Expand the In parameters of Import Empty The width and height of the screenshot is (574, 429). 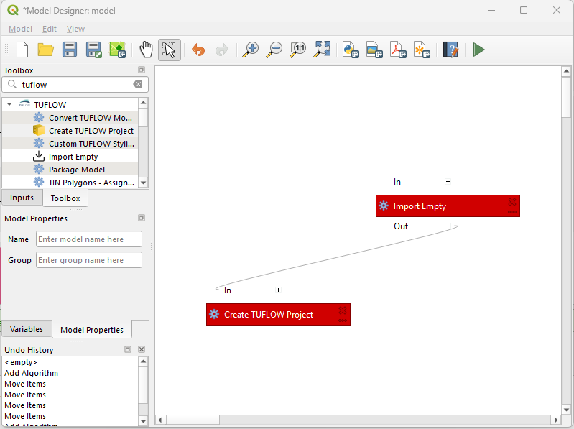click(448, 182)
